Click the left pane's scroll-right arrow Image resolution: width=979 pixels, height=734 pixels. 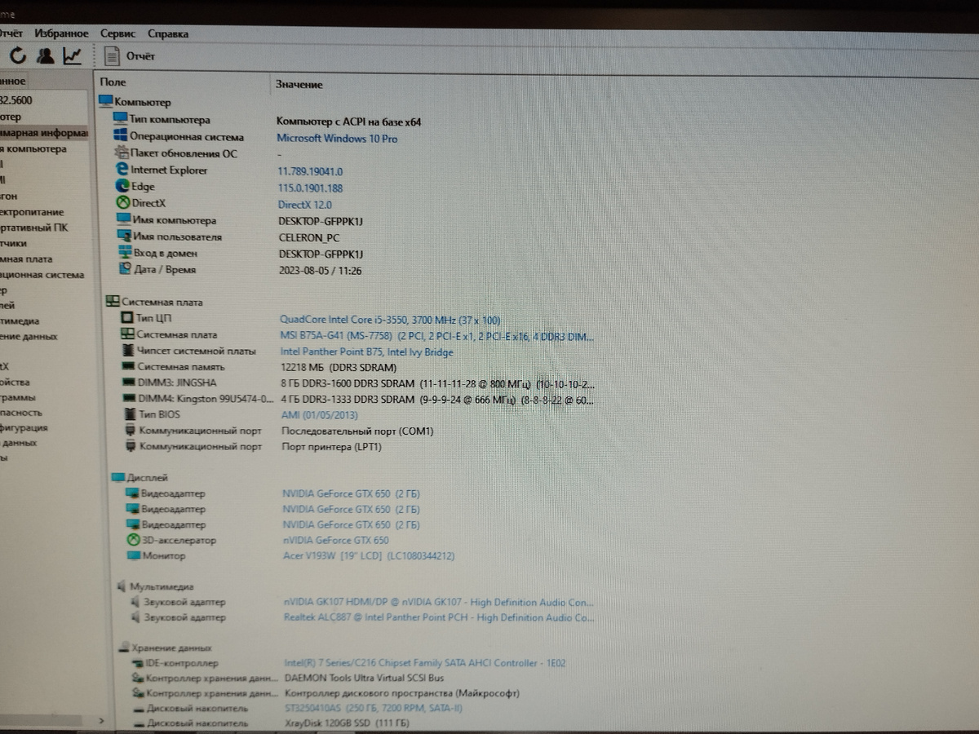101,721
